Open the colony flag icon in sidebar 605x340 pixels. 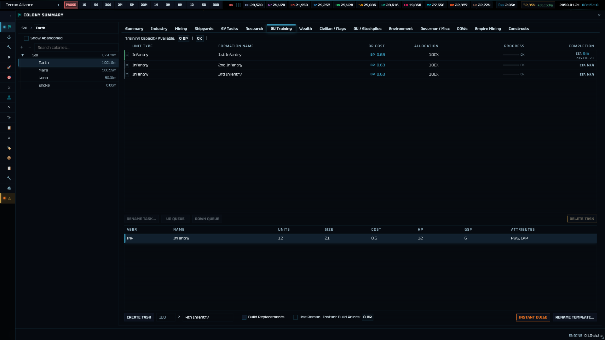[x=9, y=27]
